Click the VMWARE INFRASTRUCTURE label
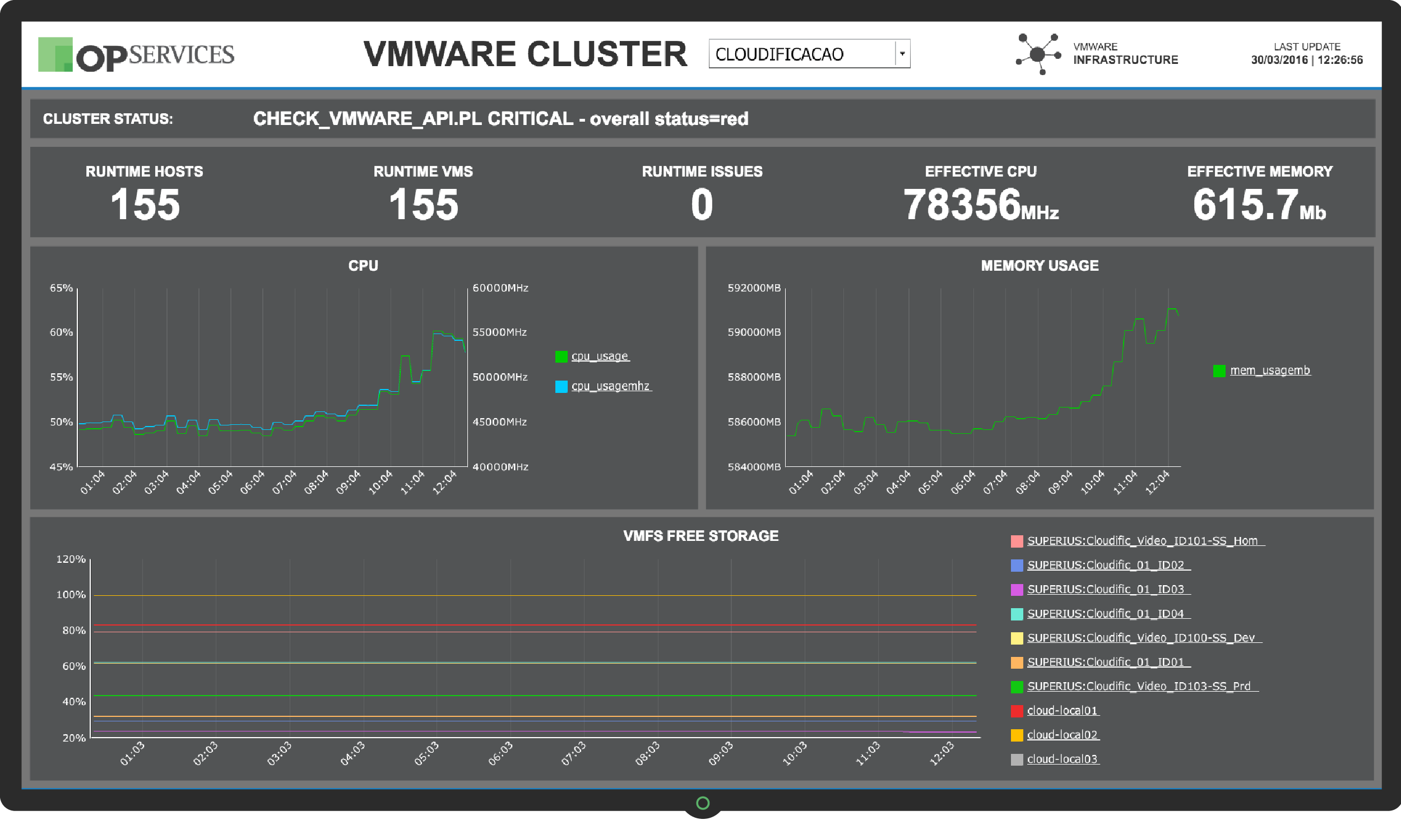Image resolution: width=1401 pixels, height=829 pixels. tap(1125, 54)
